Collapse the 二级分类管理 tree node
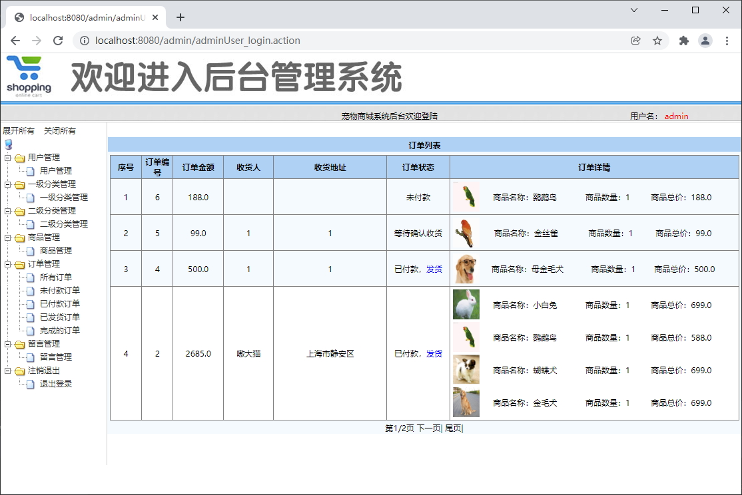 (x=7, y=211)
